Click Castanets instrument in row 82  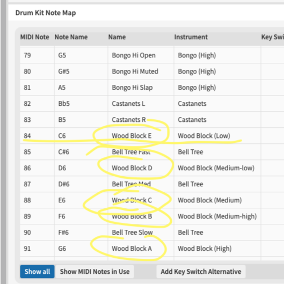[x=217, y=104]
